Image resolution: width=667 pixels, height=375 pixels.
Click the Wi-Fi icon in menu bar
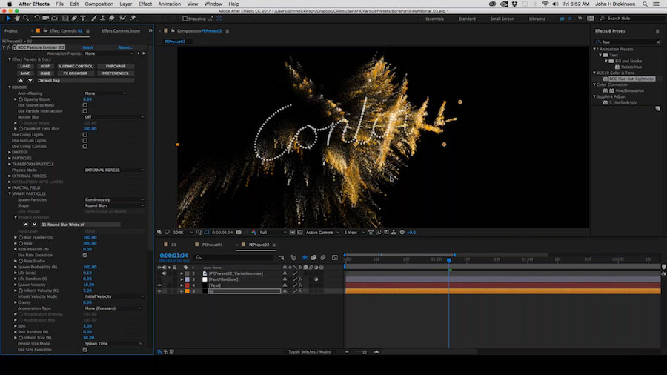coord(545,4)
